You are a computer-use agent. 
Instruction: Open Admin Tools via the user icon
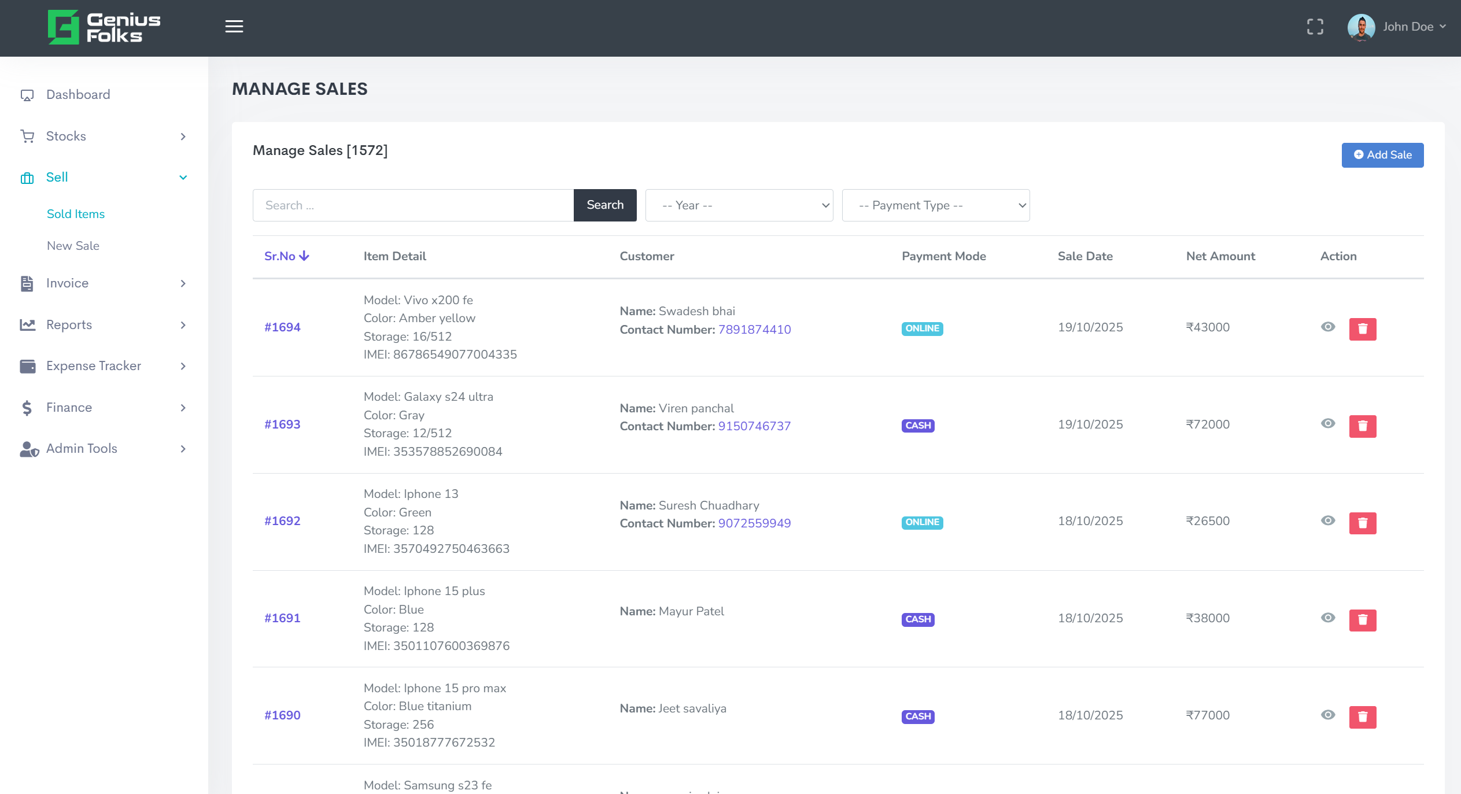click(27, 449)
